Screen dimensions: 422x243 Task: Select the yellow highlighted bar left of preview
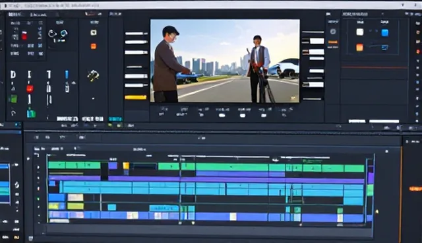pos(136,97)
